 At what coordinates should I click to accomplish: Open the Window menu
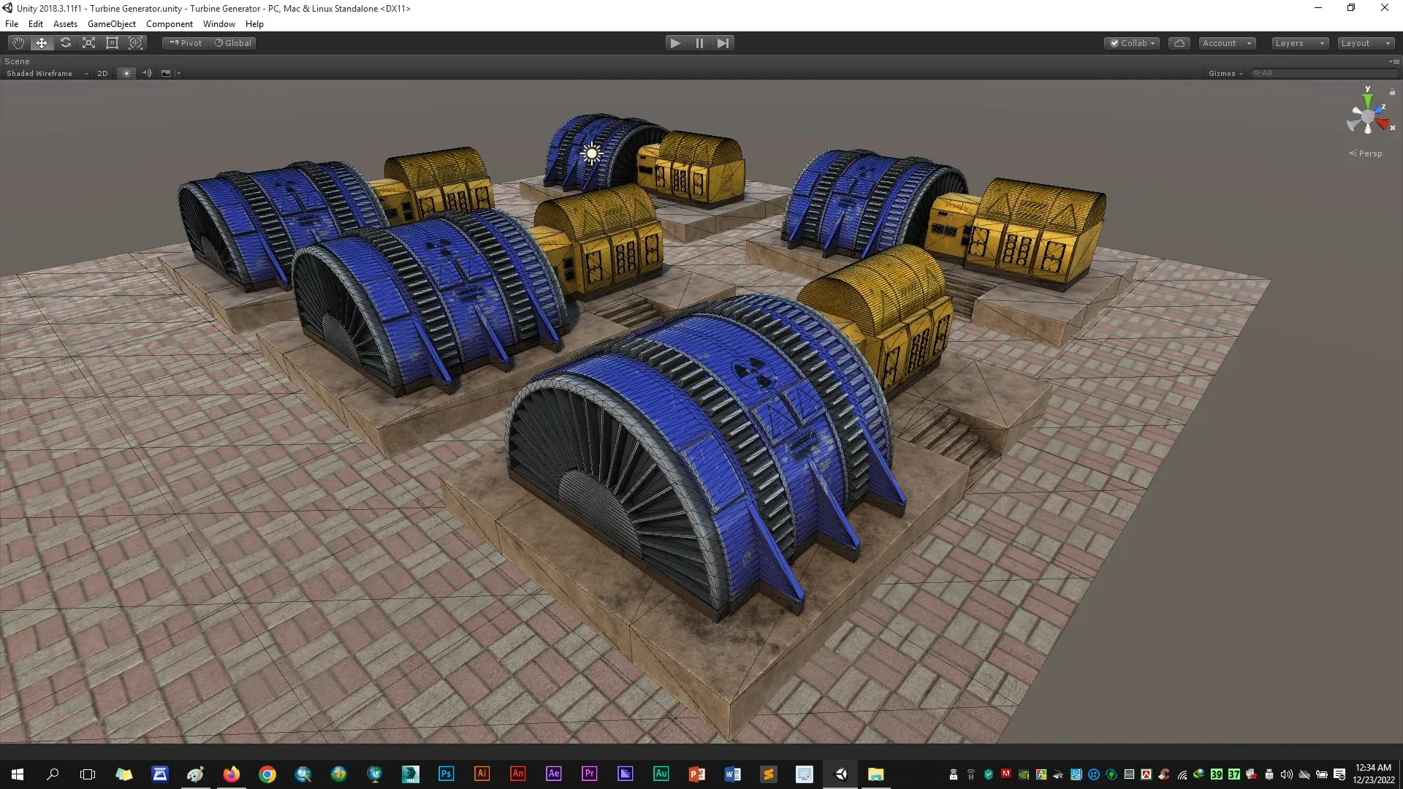pos(219,24)
